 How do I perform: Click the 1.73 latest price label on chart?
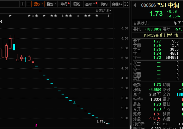click(100, 121)
